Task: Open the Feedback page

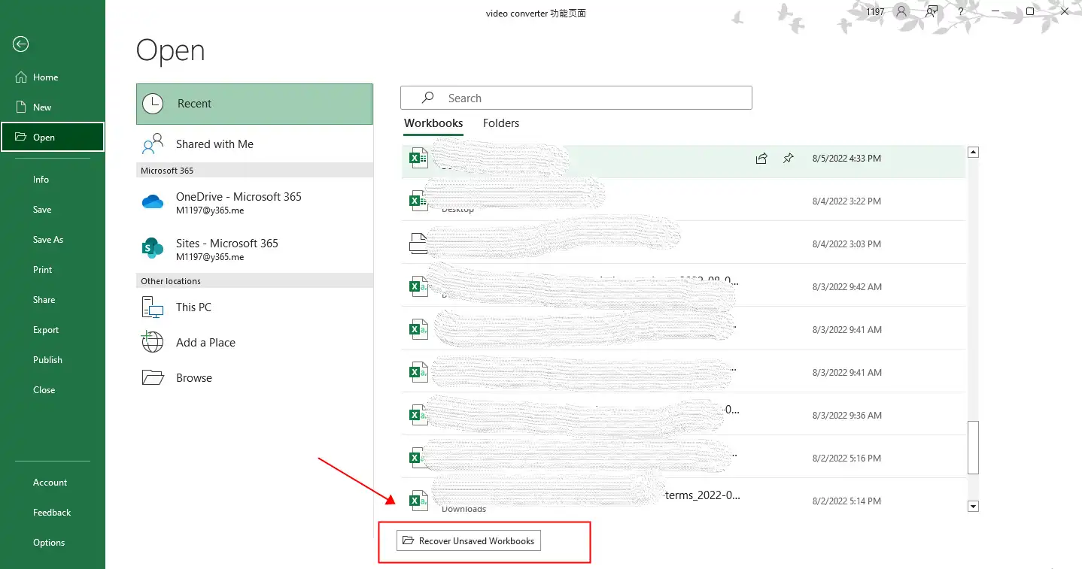Action: [x=53, y=513]
